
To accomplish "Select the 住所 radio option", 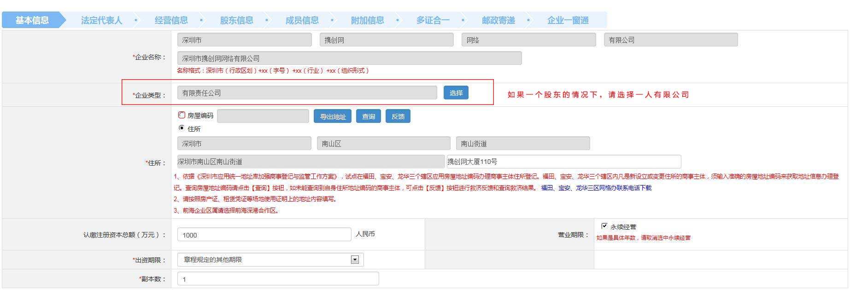I will point(182,128).
